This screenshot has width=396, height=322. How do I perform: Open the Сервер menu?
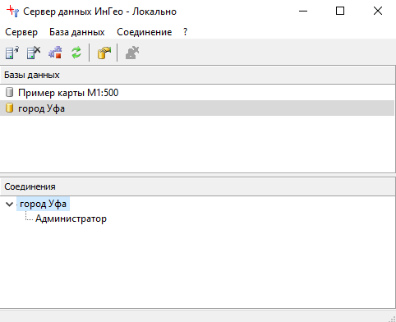(x=21, y=32)
